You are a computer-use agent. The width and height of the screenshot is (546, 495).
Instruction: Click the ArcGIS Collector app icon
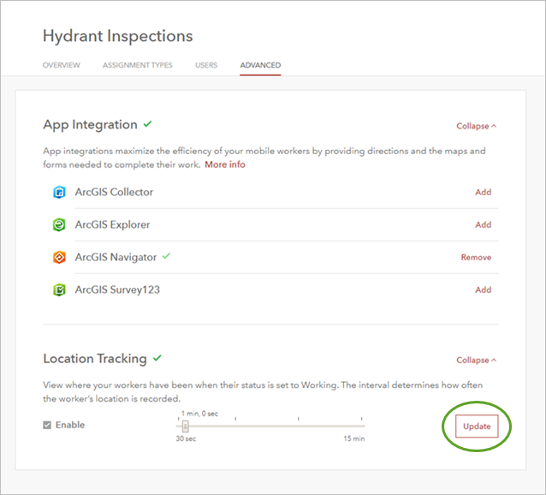pos(59,193)
